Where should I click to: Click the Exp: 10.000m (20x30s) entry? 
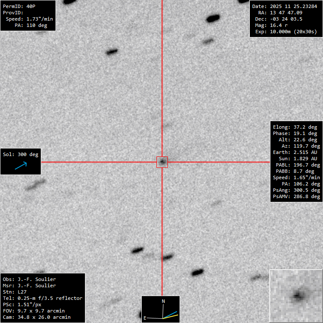[x=286, y=32]
